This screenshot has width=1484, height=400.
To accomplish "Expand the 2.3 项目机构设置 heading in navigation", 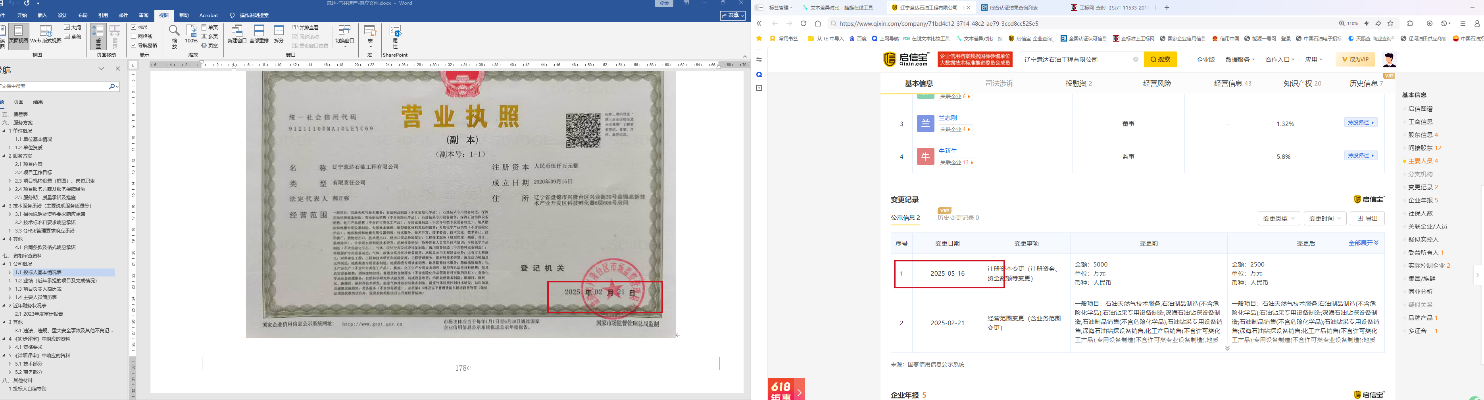I will tap(10, 181).
